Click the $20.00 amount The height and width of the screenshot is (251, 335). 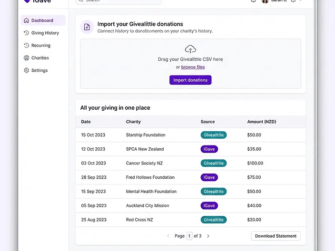click(x=254, y=220)
